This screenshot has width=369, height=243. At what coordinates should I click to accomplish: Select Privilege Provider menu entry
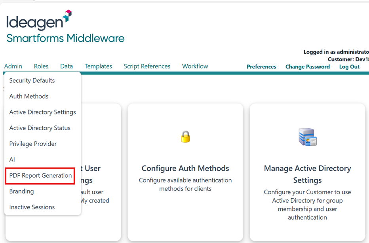33,144
